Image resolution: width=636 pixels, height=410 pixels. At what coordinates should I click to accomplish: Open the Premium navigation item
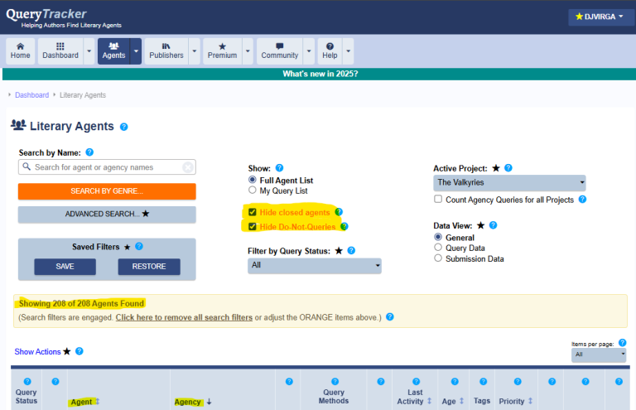(222, 51)
